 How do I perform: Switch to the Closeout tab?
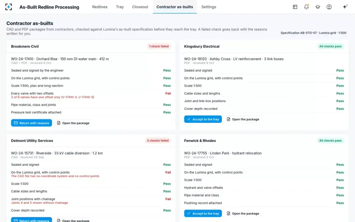140,7
